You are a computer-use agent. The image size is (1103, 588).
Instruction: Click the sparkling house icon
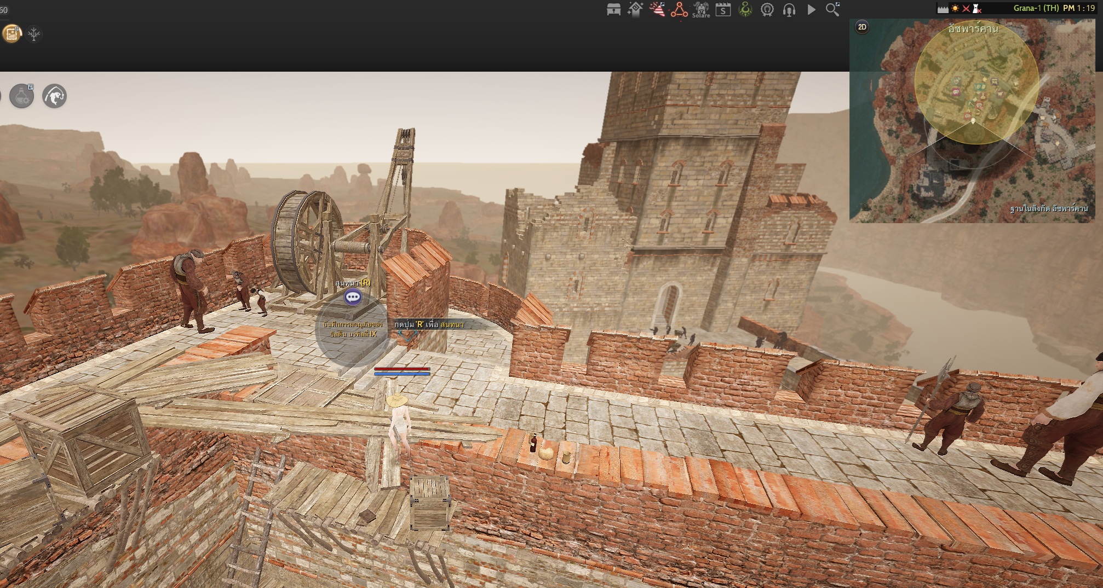(635, 10)
